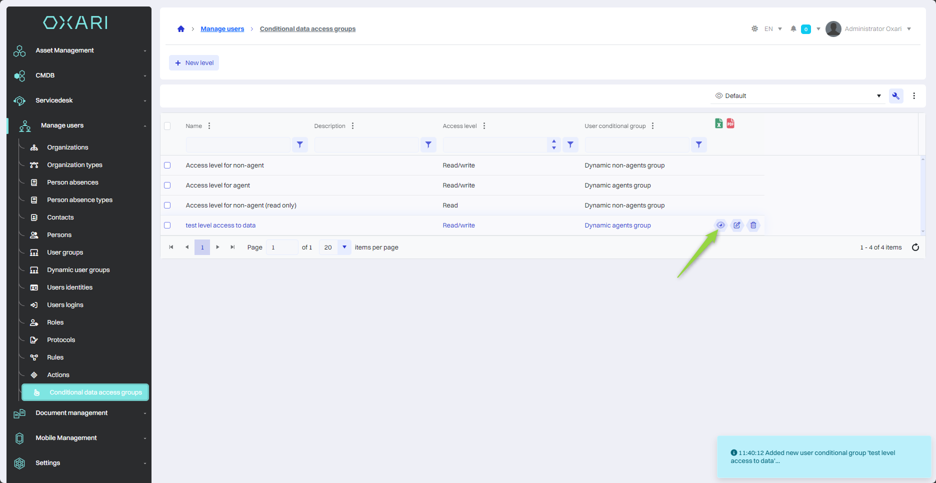Open details via the eye icon
Image resolution: width=936 pixels, height=483 pixels.
(720, 225)
